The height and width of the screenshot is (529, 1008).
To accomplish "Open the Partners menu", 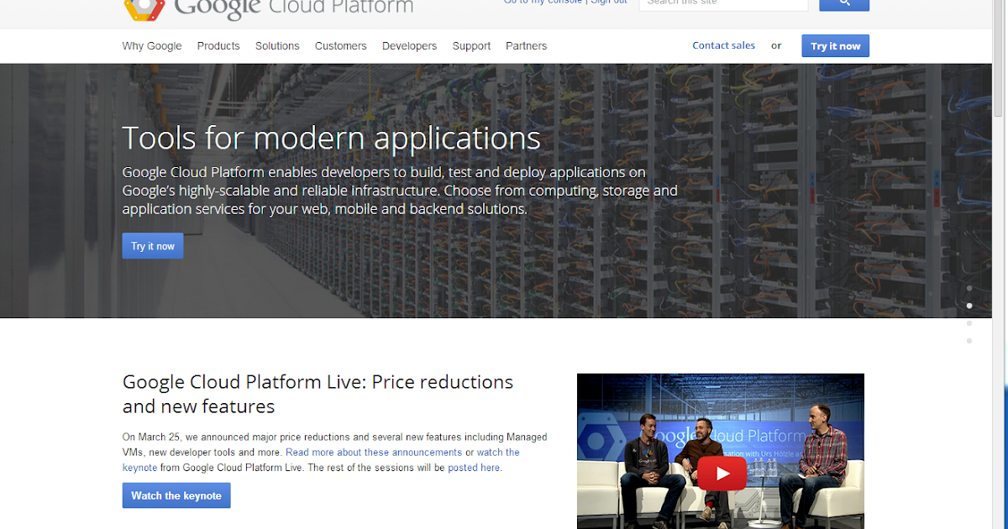I will pyautogui.click(x=527, y=46).
